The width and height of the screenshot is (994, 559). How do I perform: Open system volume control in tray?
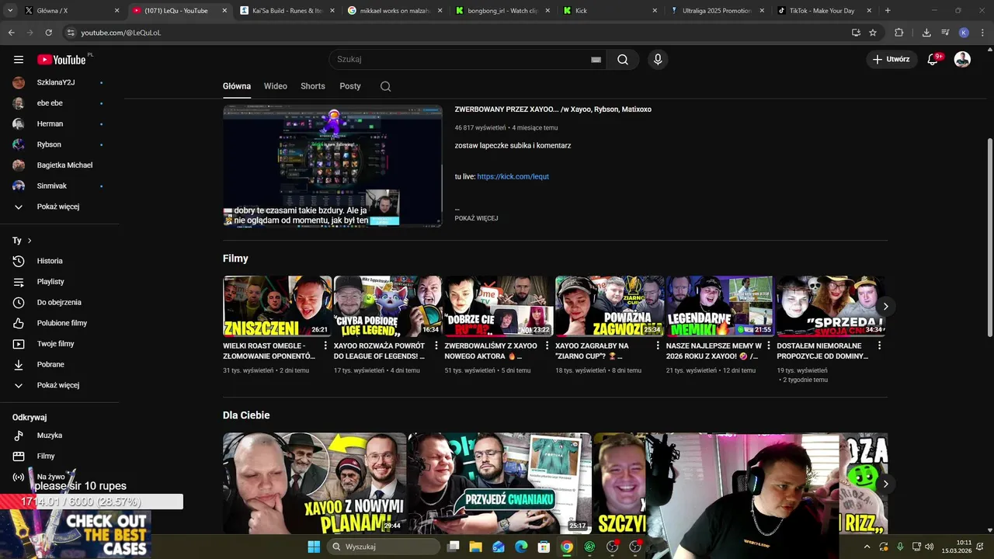pyautogui.click(x=929, y=547)
